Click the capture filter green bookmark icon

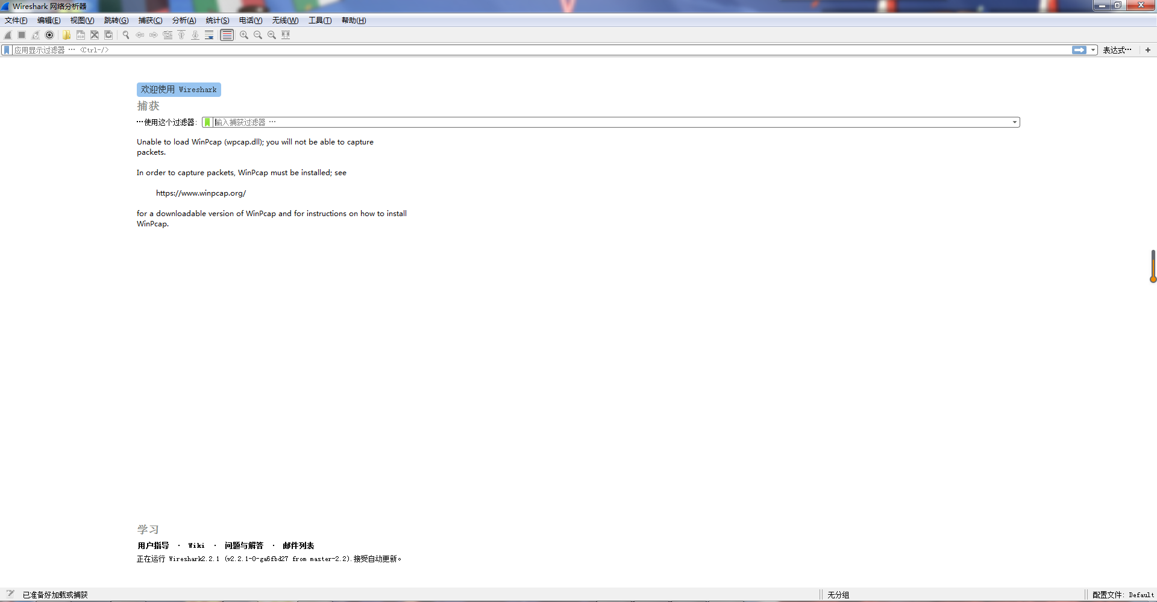(x=207, y=122)
